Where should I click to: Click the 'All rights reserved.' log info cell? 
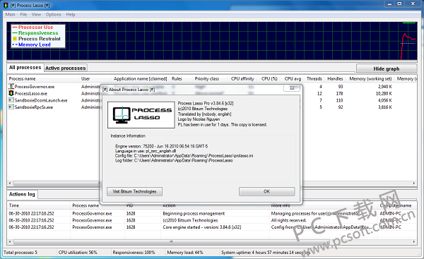click(x=288, y=220)
